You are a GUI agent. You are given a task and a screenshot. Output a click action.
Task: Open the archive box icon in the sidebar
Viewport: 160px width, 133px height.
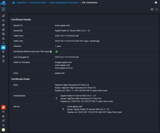coord(3,29)
